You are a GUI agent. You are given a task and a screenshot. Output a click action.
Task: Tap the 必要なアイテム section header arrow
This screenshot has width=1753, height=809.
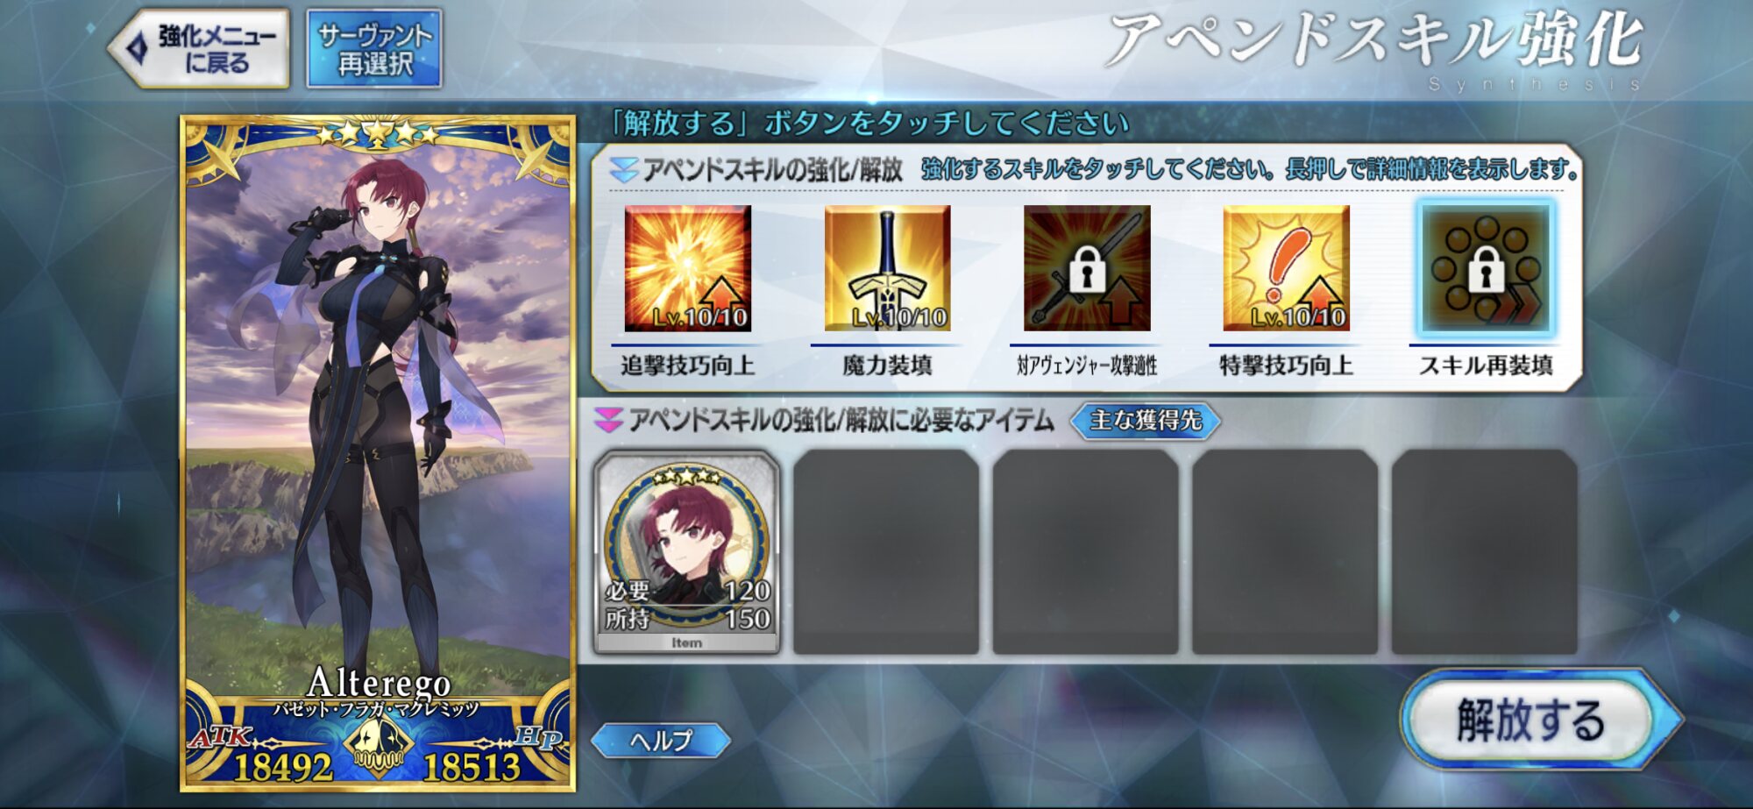608,420
